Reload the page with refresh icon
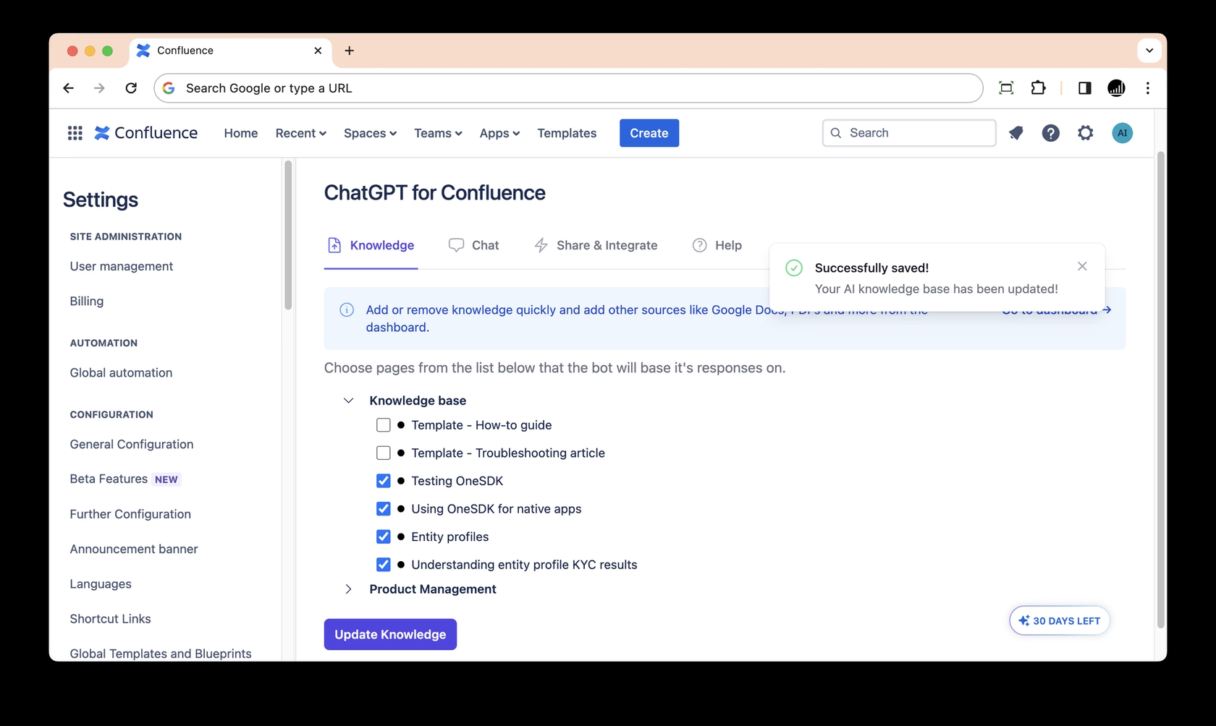Image resolution: width=1216 pixels, height=726 pixels. tap(131, 88)
